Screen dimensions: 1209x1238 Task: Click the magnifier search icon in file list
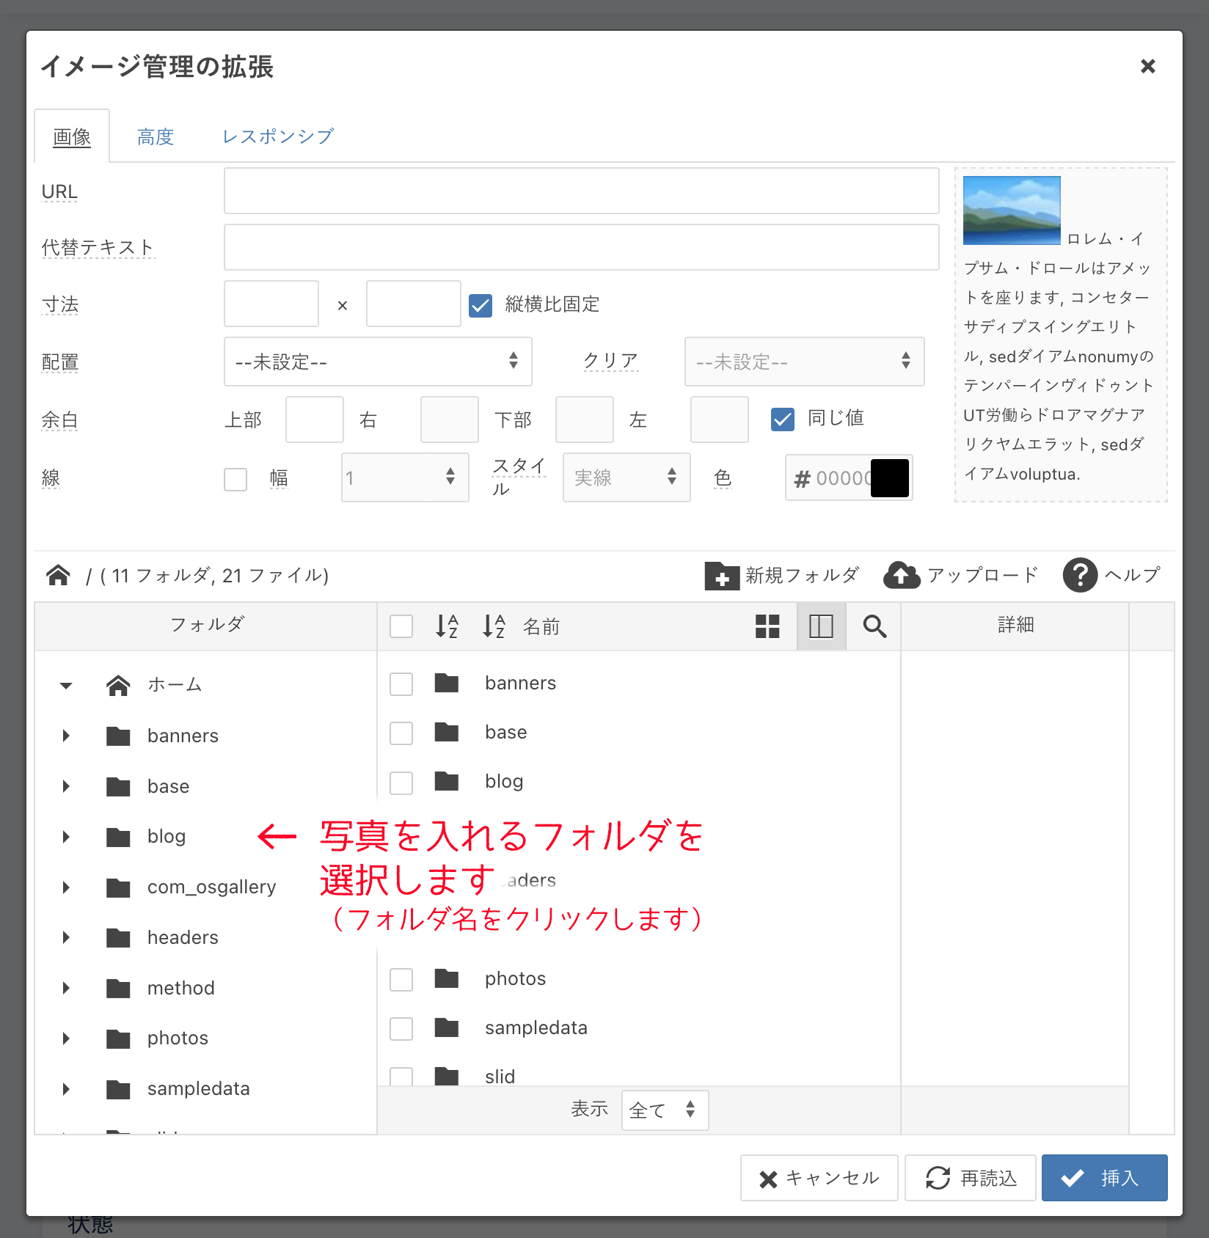click(874, 626)
